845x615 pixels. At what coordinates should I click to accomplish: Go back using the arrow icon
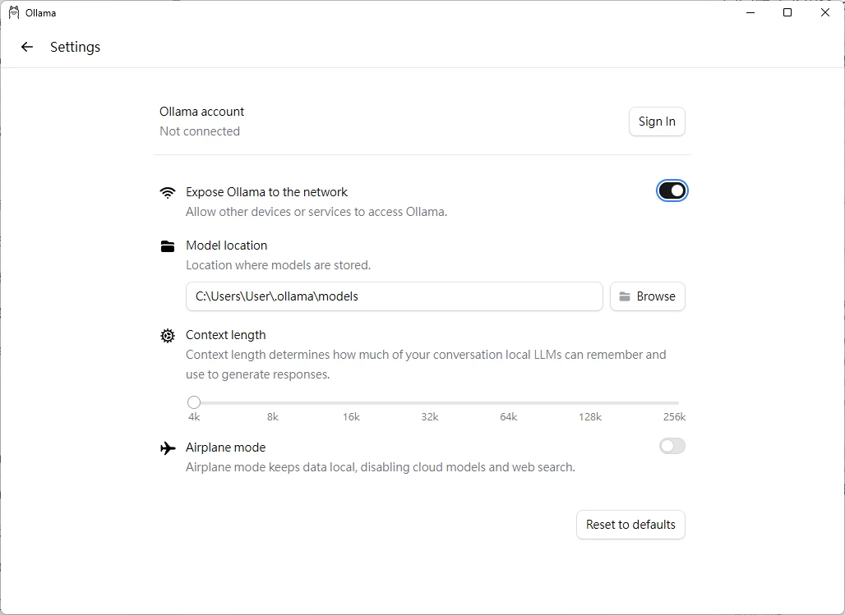[x=27, y=47]
